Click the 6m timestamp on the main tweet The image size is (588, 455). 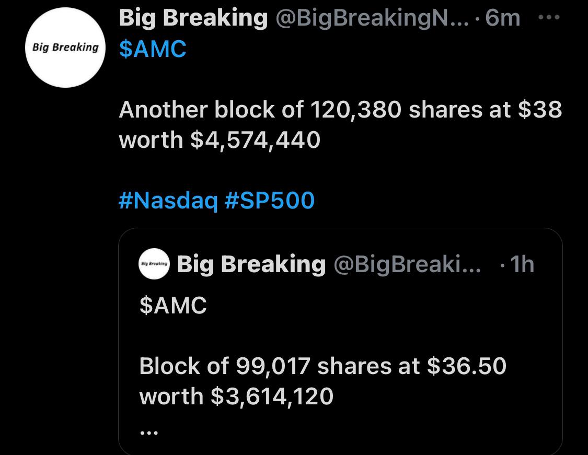coord(502,17)
